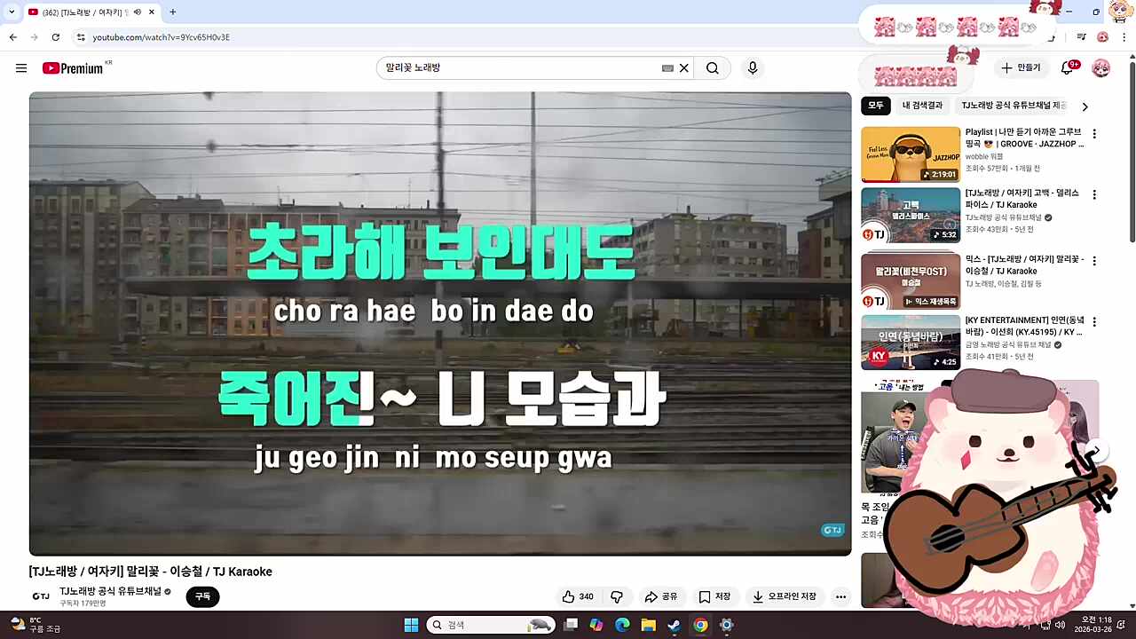Image resolution: width=1136 pixels, height=639 pixels.
Task: Open options menu for JAZZHOP playlist
Action: [x=1094, y=134]
